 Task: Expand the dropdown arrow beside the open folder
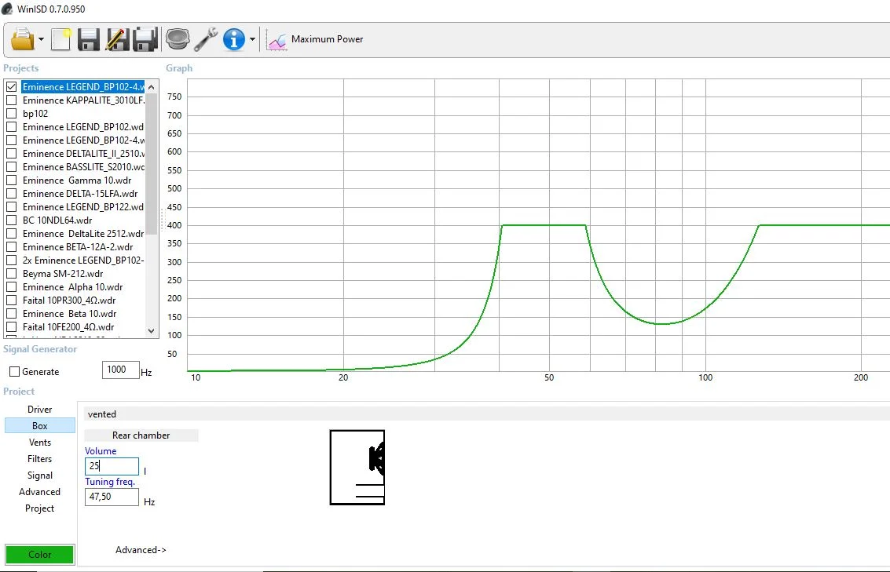41,39
